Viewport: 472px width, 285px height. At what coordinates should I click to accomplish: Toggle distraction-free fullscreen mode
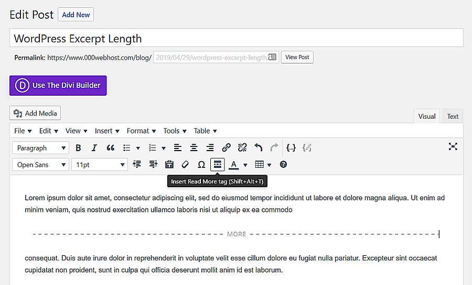pyautogui.click(x=453, y=147)
